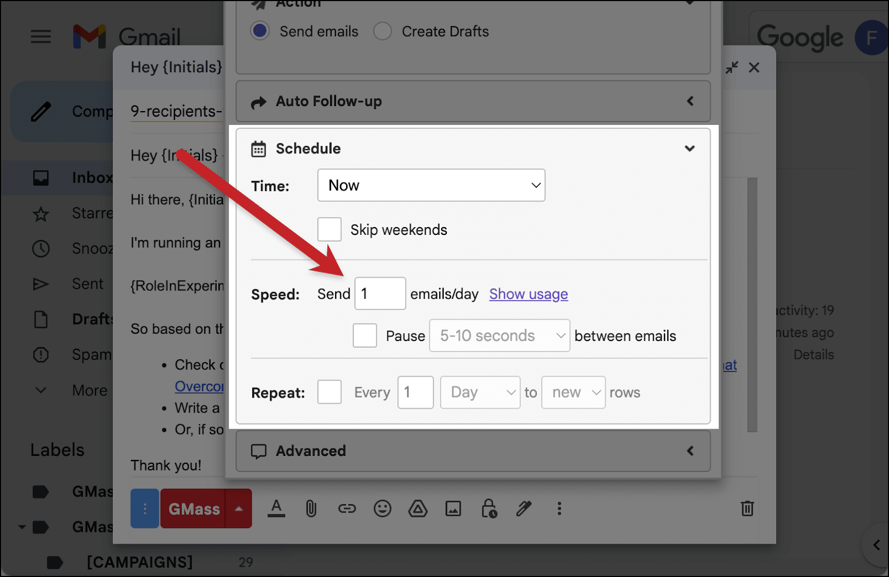This screenshot has width=889, height=577.
Task: Show side panel arrow at bottom right
Action: tap(876, 545)
